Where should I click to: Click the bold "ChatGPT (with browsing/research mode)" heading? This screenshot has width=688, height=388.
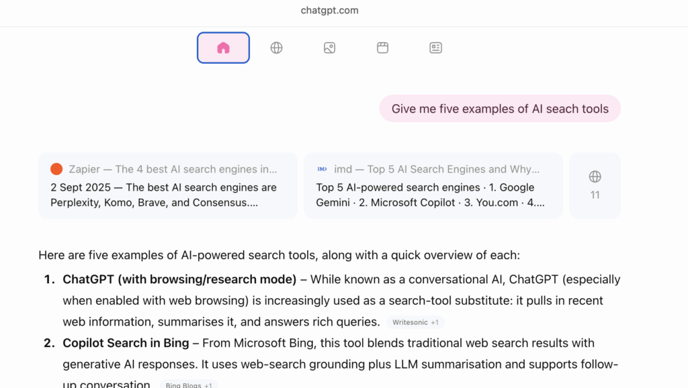179,279
